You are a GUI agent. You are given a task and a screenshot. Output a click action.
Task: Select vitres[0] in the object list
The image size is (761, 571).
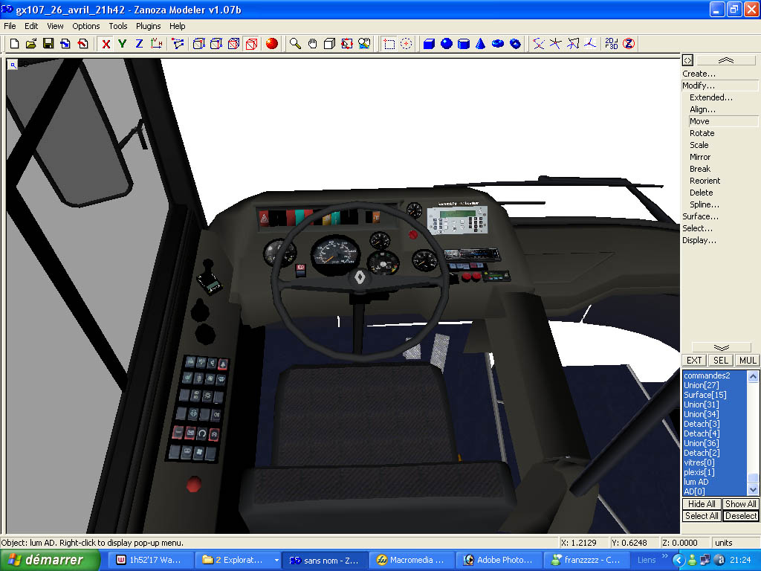pos(698,462)
